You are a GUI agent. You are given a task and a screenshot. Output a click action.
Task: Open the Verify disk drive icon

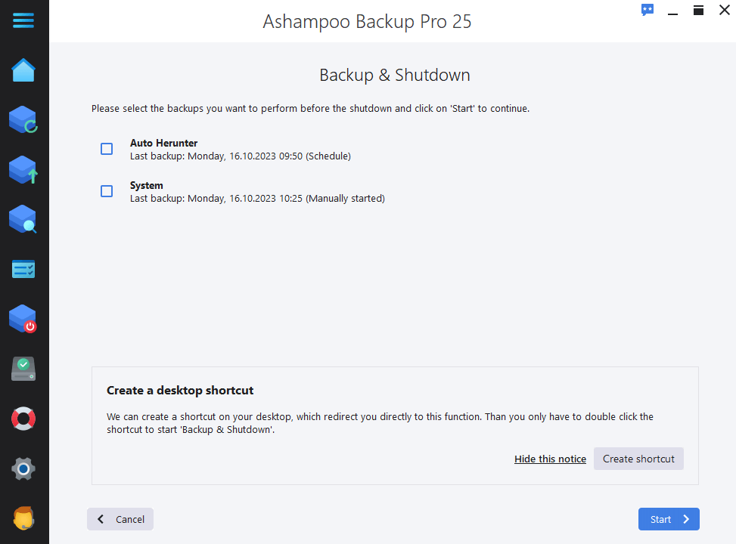tap(23, 368)
